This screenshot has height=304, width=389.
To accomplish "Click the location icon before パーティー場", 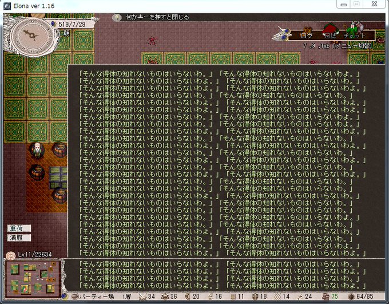I will click(x=75, y=297).
